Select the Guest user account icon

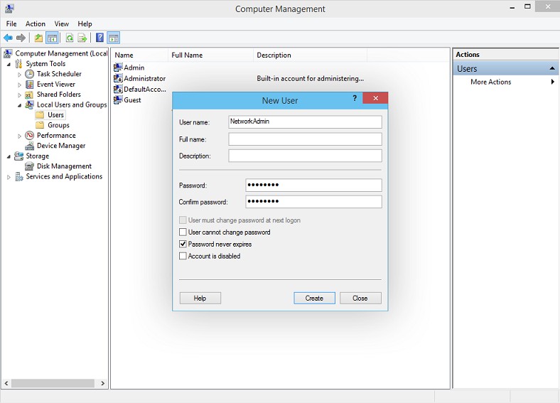point(118,100)
